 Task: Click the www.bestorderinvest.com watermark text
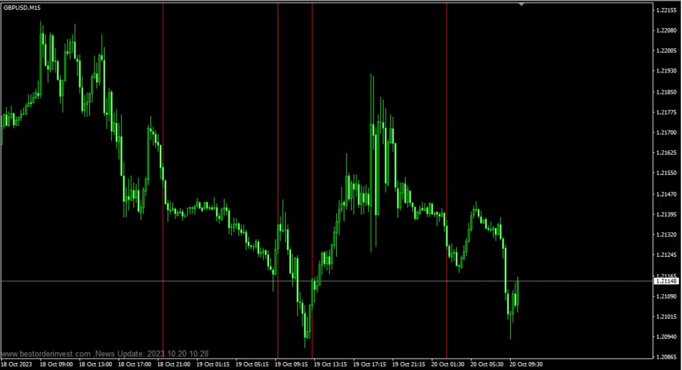click(x=46, y=354)
